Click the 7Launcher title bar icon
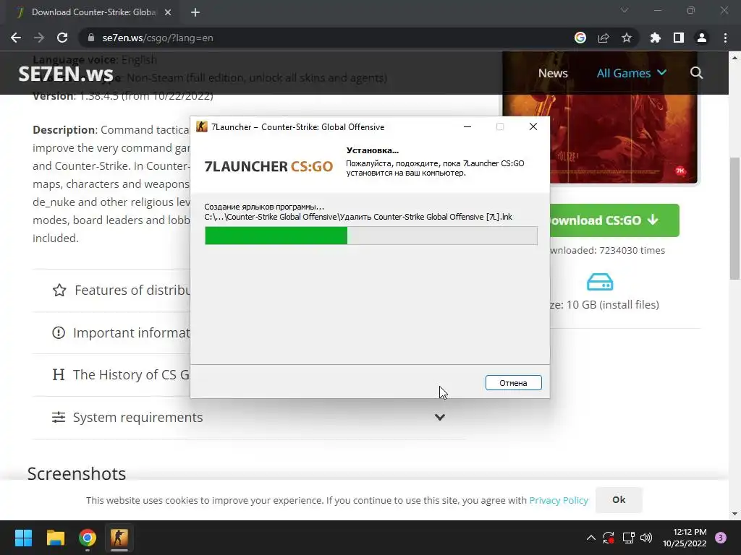 [202, 126]
